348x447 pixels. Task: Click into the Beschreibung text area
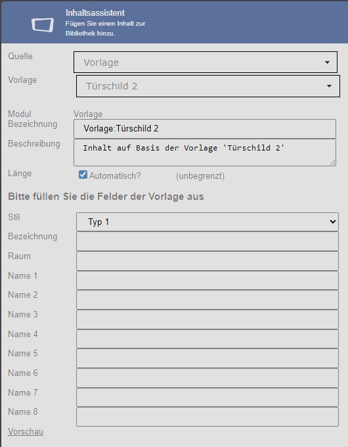[x=205, y=153]
